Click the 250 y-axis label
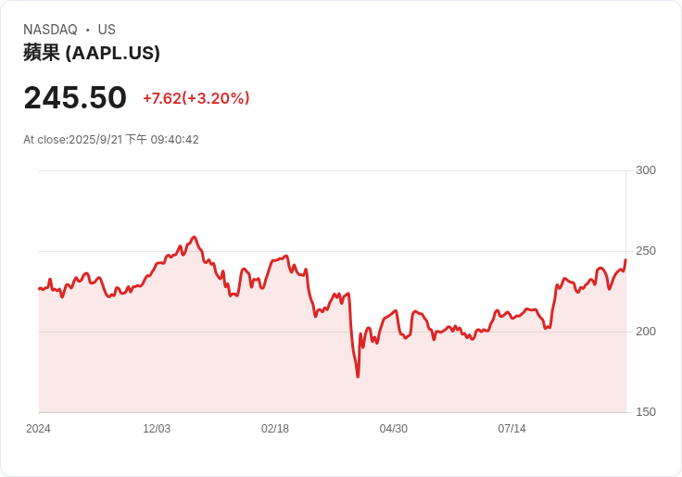Image resolution: width=682 pixels, height=477 pixels. (x=646, y=251)
